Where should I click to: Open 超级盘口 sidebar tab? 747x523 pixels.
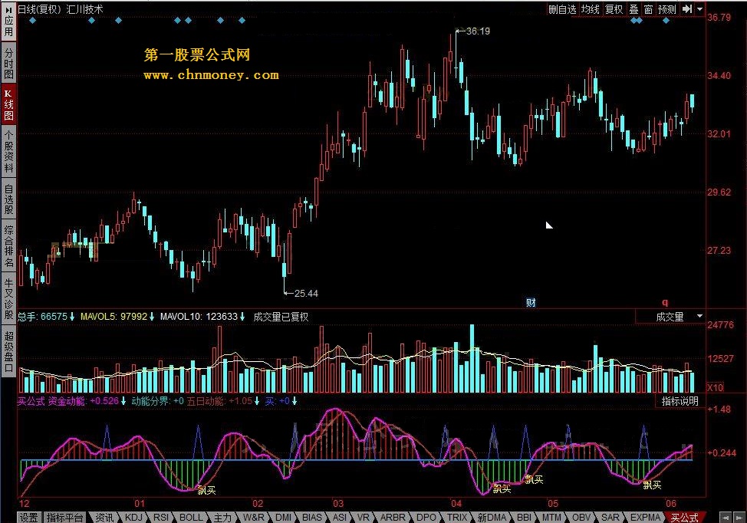click(8, 351)
